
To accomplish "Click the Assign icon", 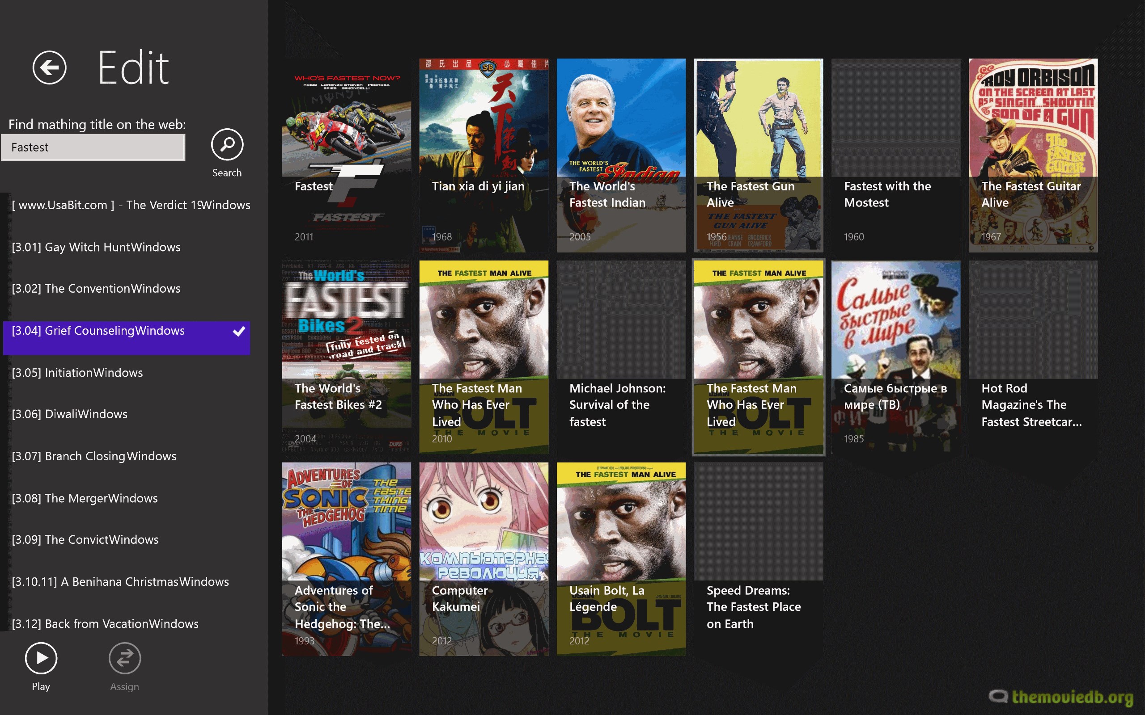I will [x=124, y=658].
